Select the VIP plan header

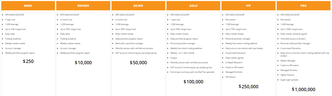pyautogui.click(x=248, y=6)
